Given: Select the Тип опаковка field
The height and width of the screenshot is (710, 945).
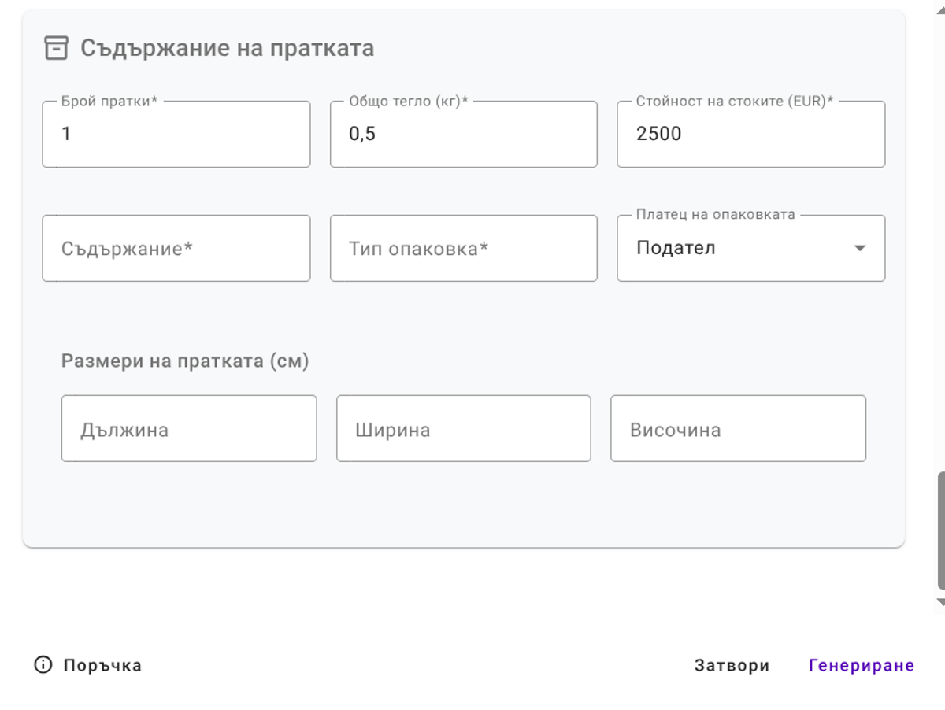Looking at the screenshot, I should pos(463,248).
